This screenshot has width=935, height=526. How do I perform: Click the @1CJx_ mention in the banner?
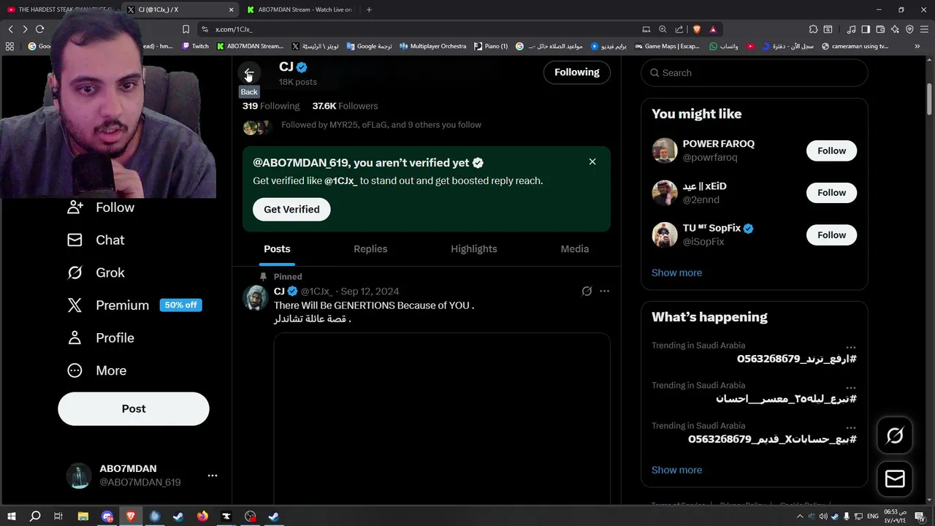[x=341, y=181]
